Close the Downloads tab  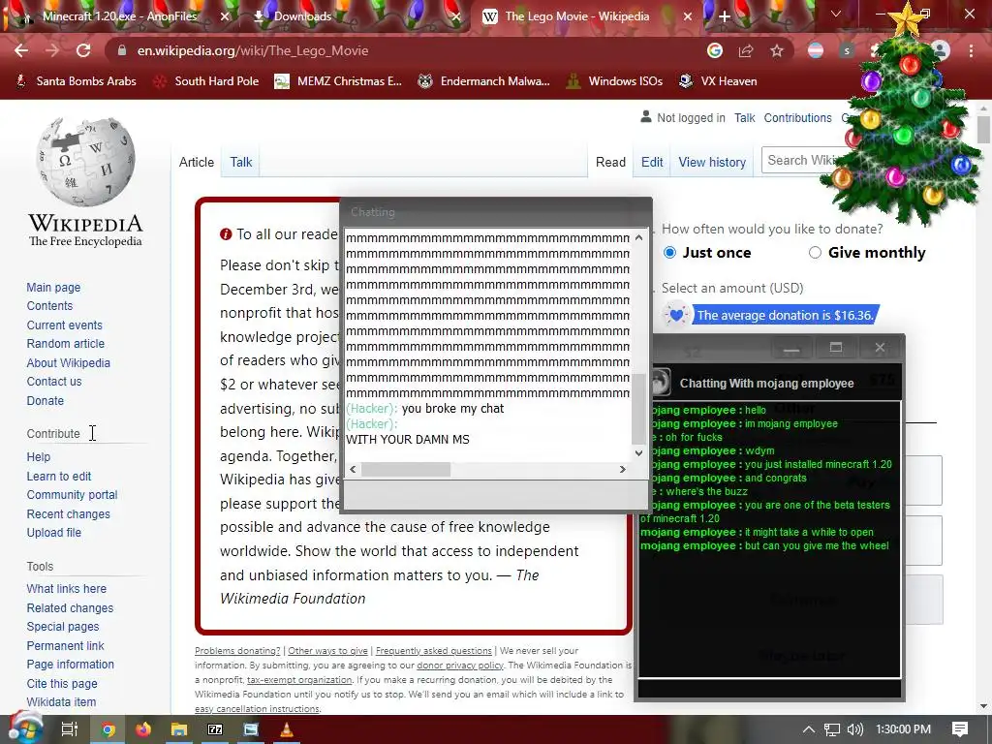(455, 16)
